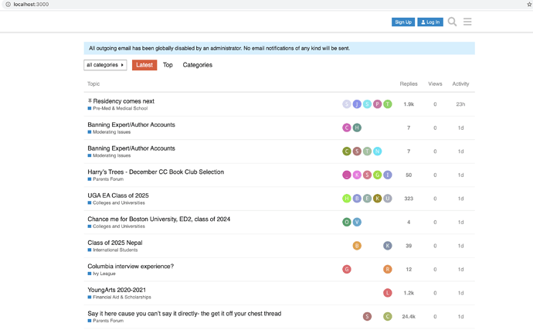Click 23h activity for Residency comes next
The height and width of the screenshot is (330, 533).
click(x=460, y=104)
